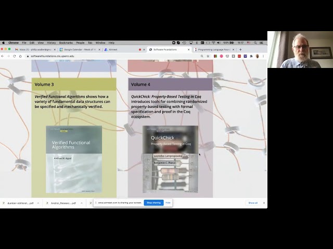Close the Programming Language Foundations tab
Image resolution: width=333 pixels, height=249 pixels.
[233, 50]
